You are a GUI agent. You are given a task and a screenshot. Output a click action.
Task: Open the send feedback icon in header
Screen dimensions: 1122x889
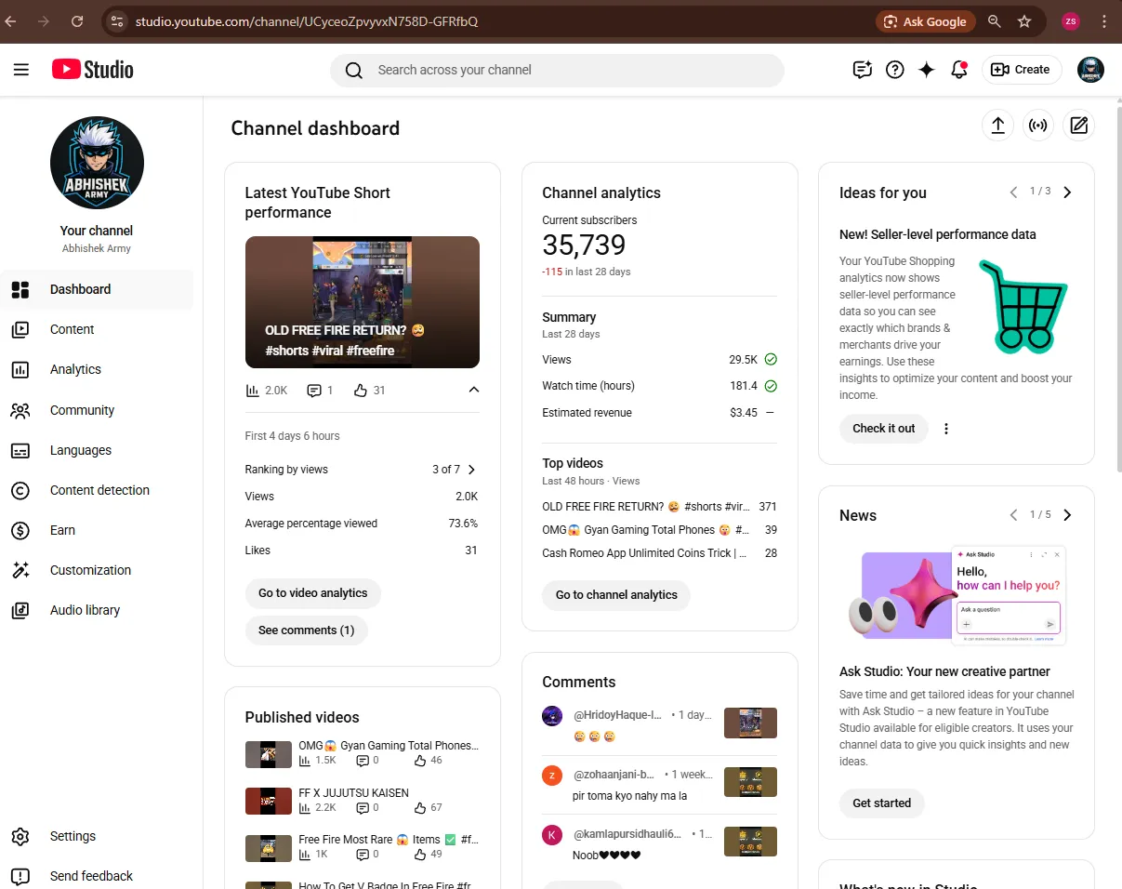pyautogui.click(x=863, y=70)
